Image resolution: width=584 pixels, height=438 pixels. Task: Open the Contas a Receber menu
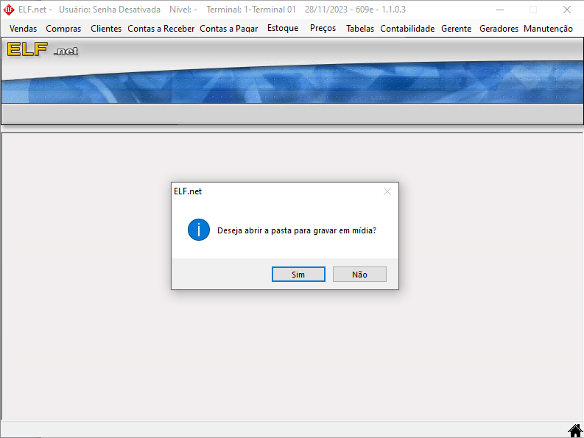pos(161,29)
